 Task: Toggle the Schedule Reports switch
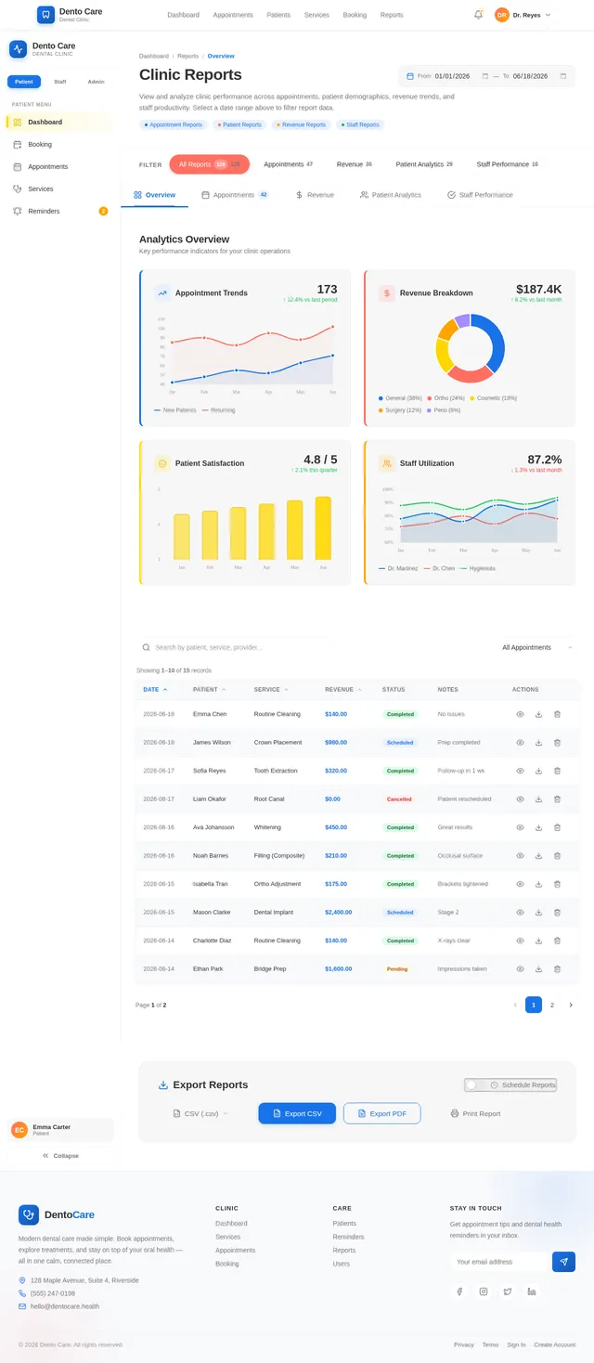pos(475,1084)
